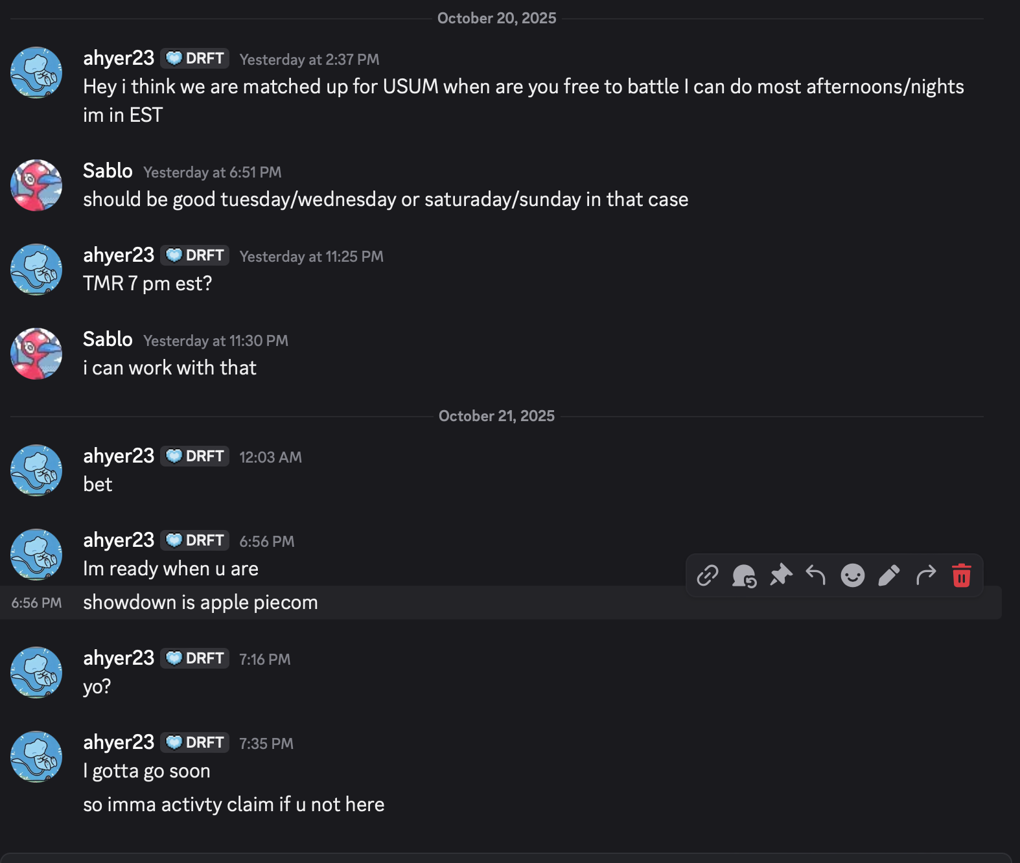Forward the message with the right arrow

click(926, 575)
